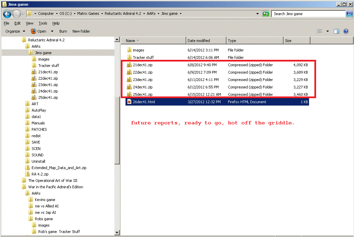Viewport: 354px width, 237px height.
Task: Open the View menu
Action: pyautogui.click(x=30, y=23)
